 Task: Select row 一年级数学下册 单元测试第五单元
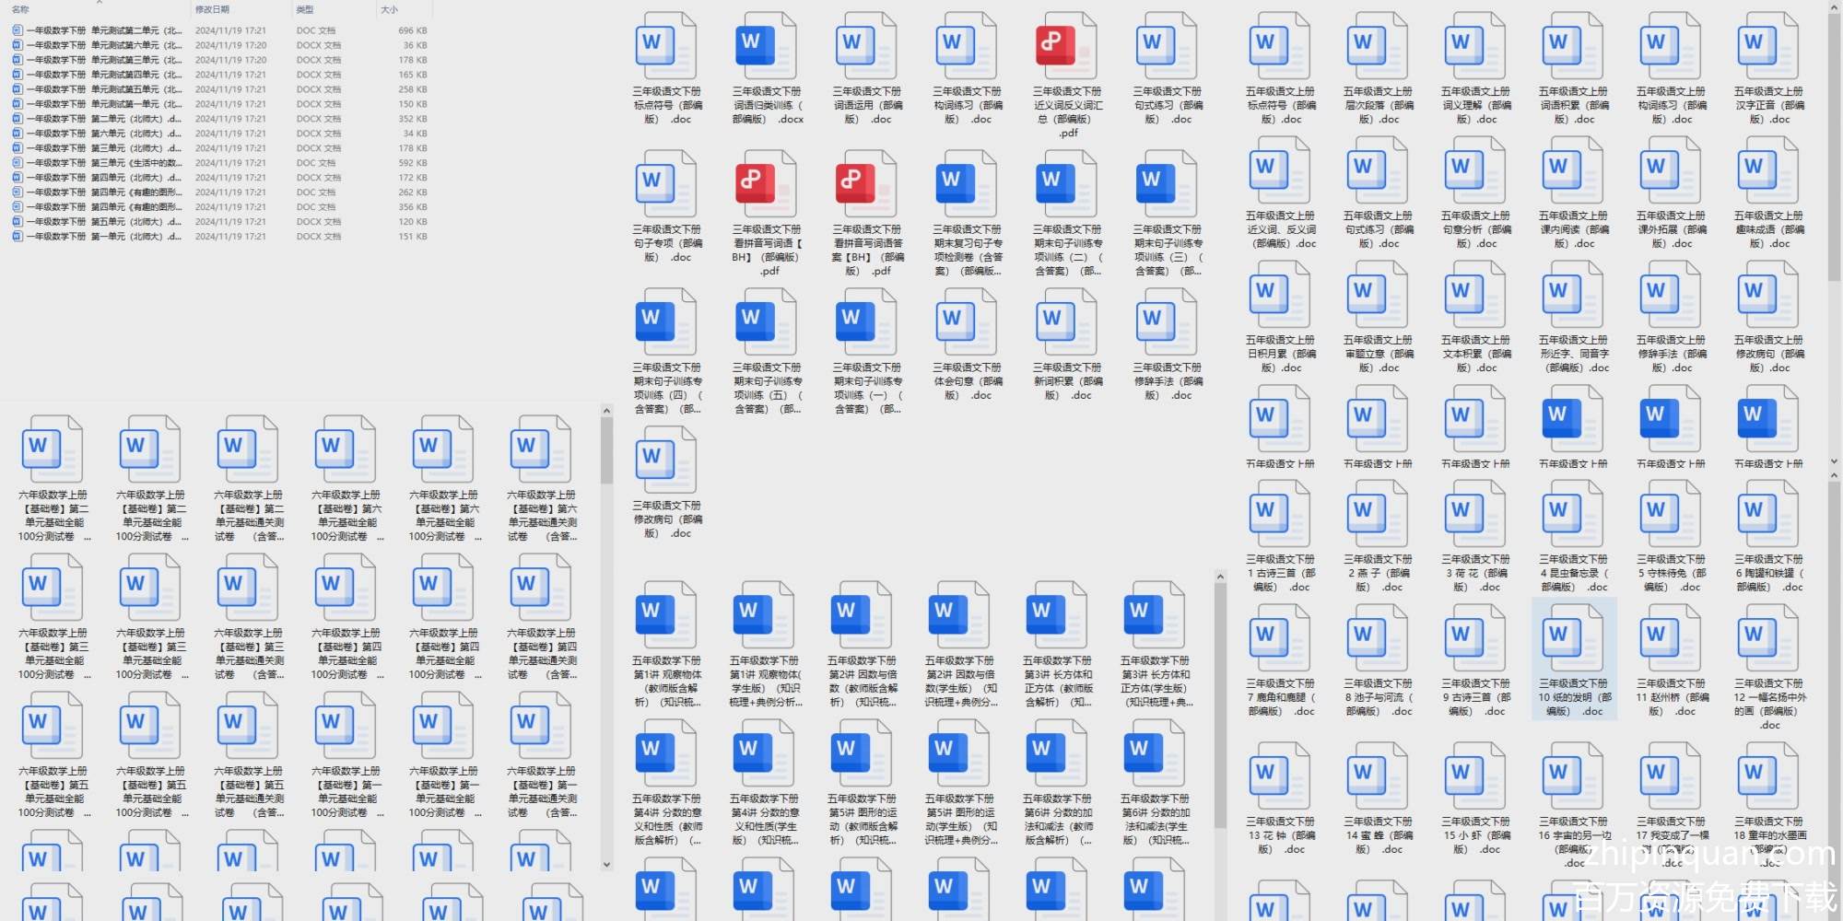[x=219, y=89]
